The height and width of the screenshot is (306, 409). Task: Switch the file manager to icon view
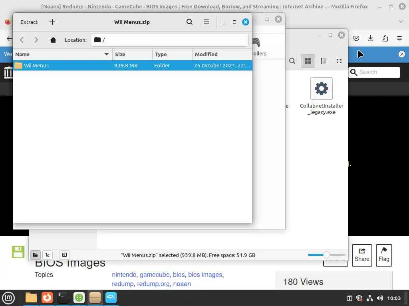[x=308, y=61]
